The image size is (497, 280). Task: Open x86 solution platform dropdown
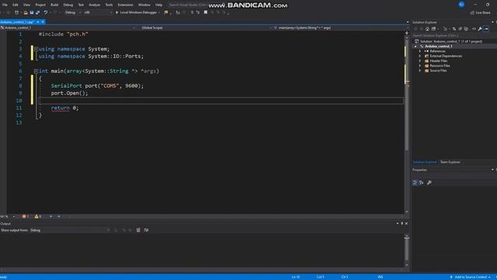click(98, 12)
